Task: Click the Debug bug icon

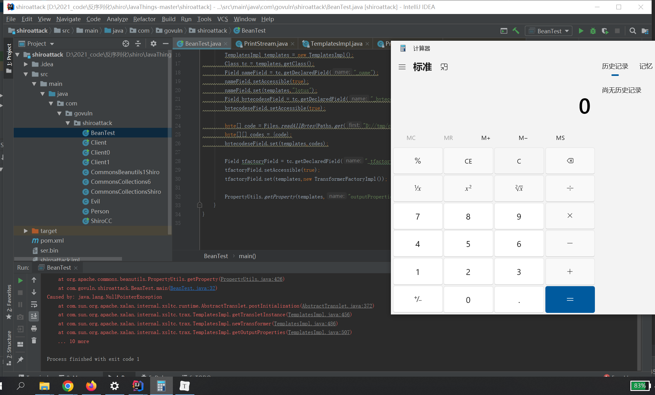Action: click(x=593, y=31)
